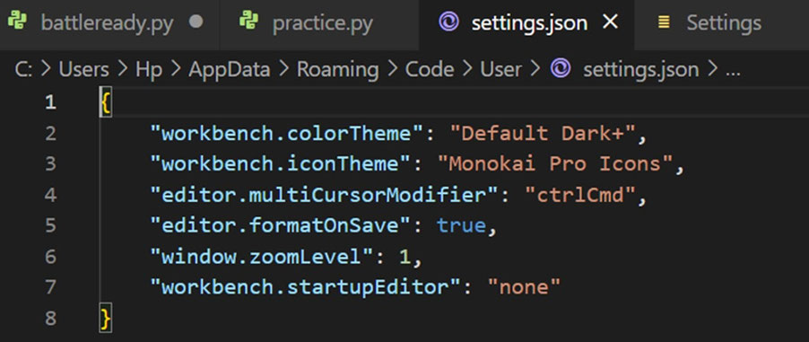
Task: Click the "Default Dark+" color theme value
Action: click(x=543, y=134)
